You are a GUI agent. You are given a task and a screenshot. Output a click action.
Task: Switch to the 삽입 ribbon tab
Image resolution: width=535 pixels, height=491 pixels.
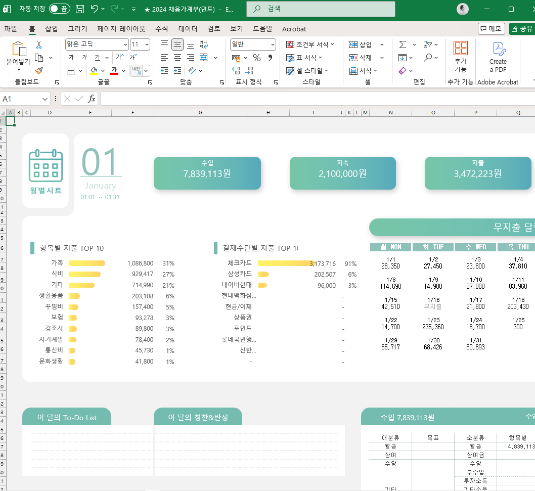(52, 29)
